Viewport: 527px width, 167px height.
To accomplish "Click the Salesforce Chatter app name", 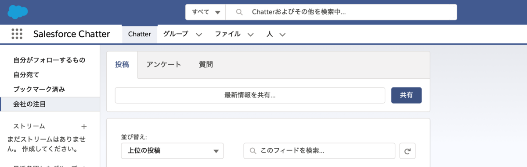I will (x=72, y=34).
